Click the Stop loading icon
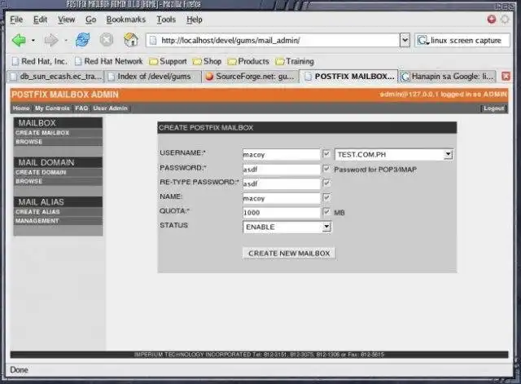 point(107,40)
